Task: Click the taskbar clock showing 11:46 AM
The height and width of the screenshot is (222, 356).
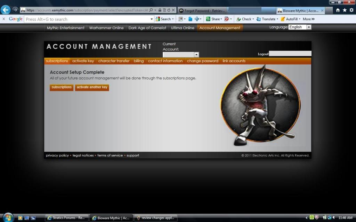Action: (345, 218)
